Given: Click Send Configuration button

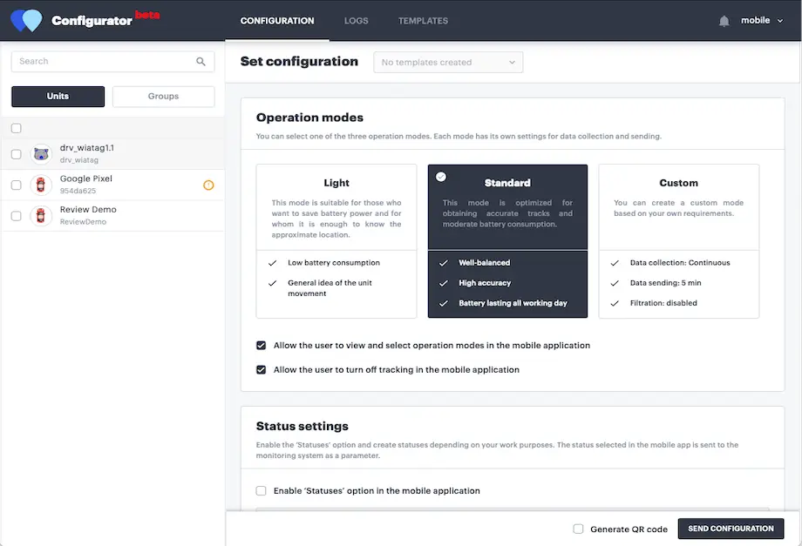Looking at the screenshot, I should tap(731, 529).
